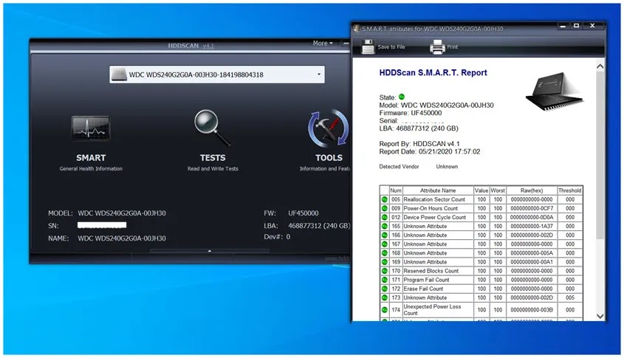Close the S.M.A.R.T. attributes window
Screen dimensions: 624x358
[x=592, y=26]
